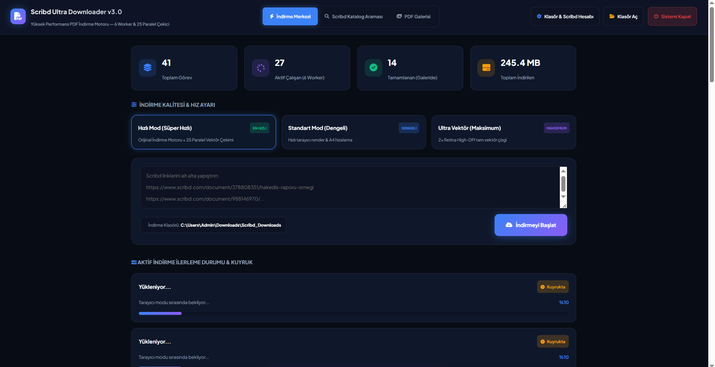Click the "Aktif Çalışan (6 Worker)" label
The image size is (715, 367).
coord(300,78)
